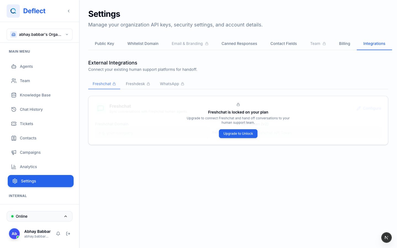Open Agents in the main menu
The image size is (397, 248).
click(41, 66)
